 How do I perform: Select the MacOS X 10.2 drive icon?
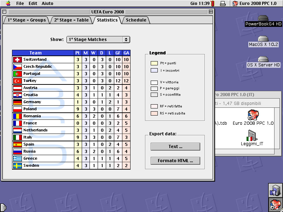tap(263, 39)
